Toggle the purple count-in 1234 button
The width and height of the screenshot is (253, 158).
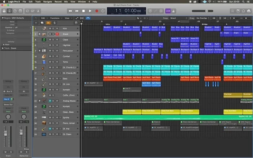pyautogui.click(x=168, y=11)
